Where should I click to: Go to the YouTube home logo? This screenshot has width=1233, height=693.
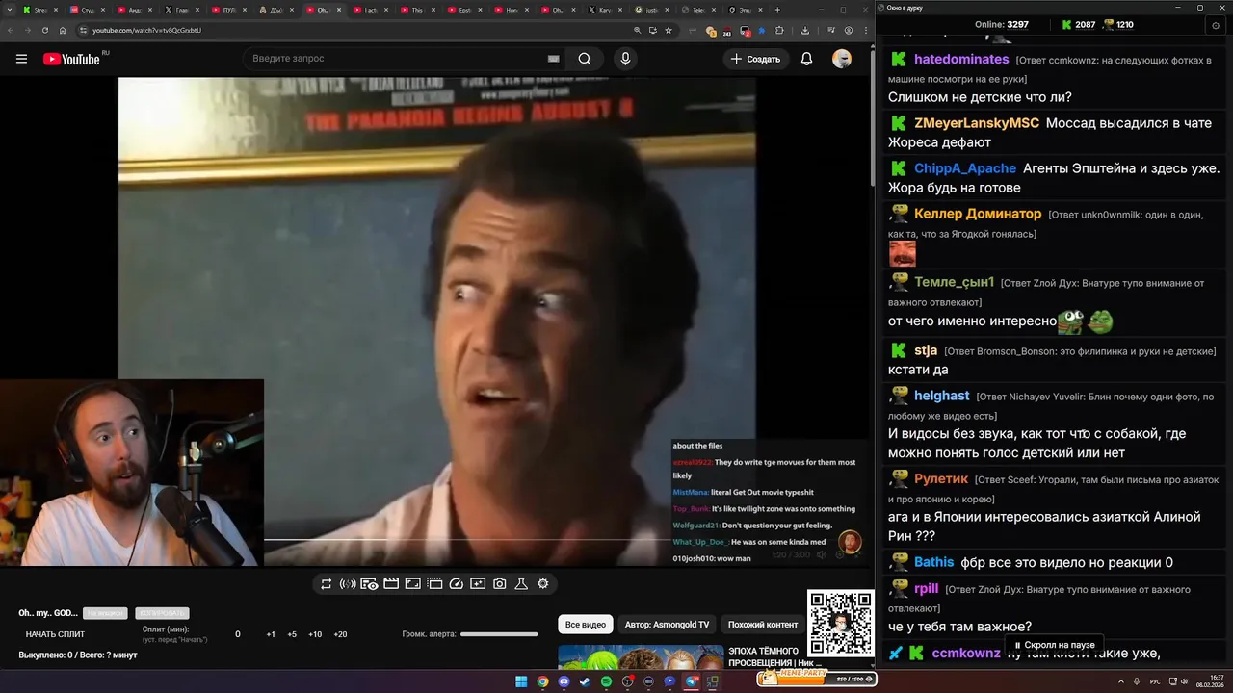click(71, 59)
